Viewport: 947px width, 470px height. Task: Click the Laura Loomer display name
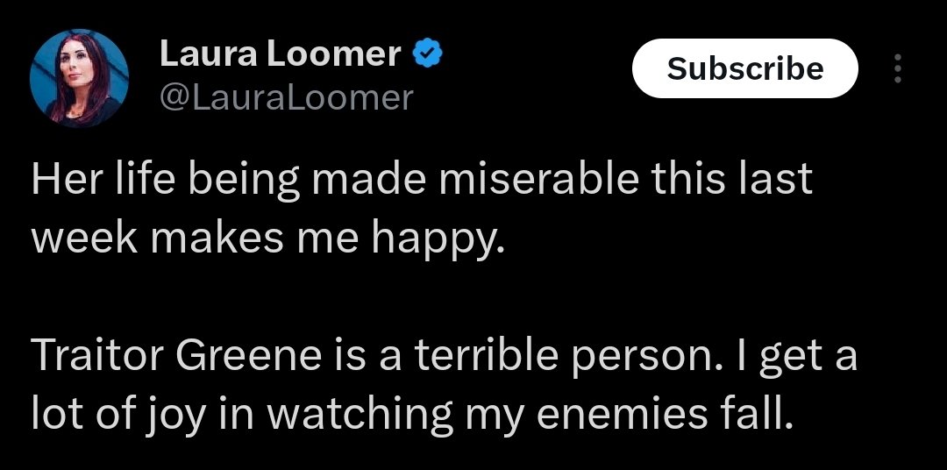tap(281, 54)
